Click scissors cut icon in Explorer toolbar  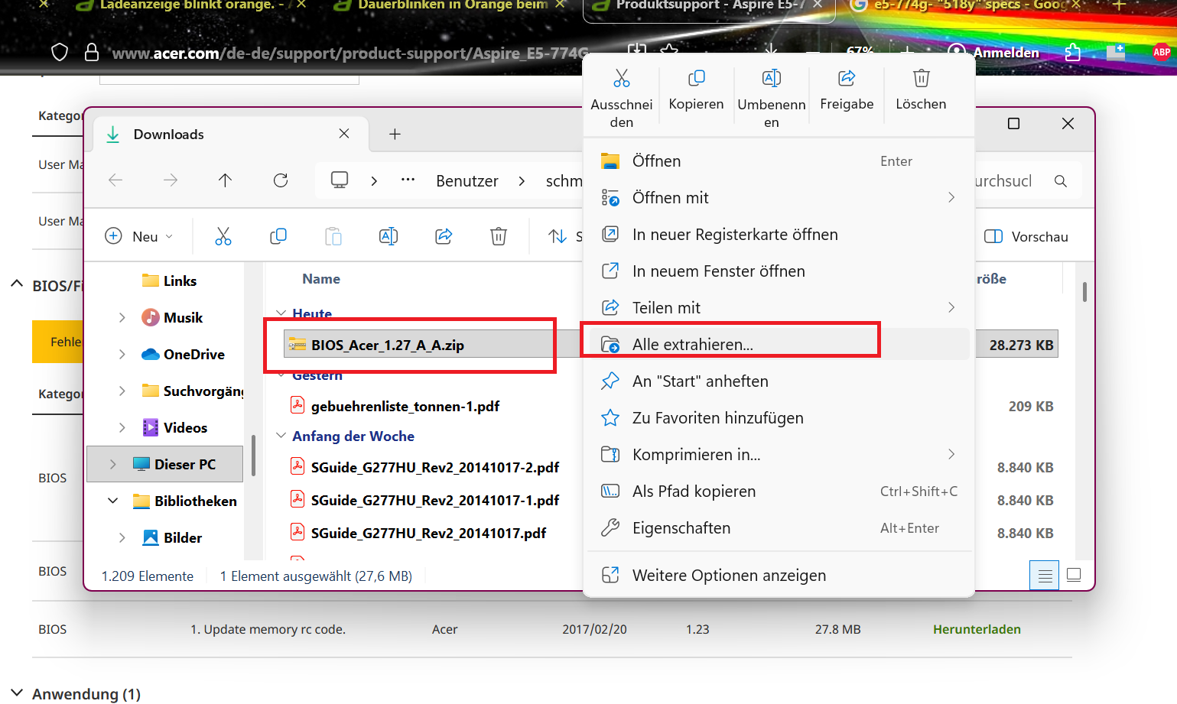click(x=223, y=236)
